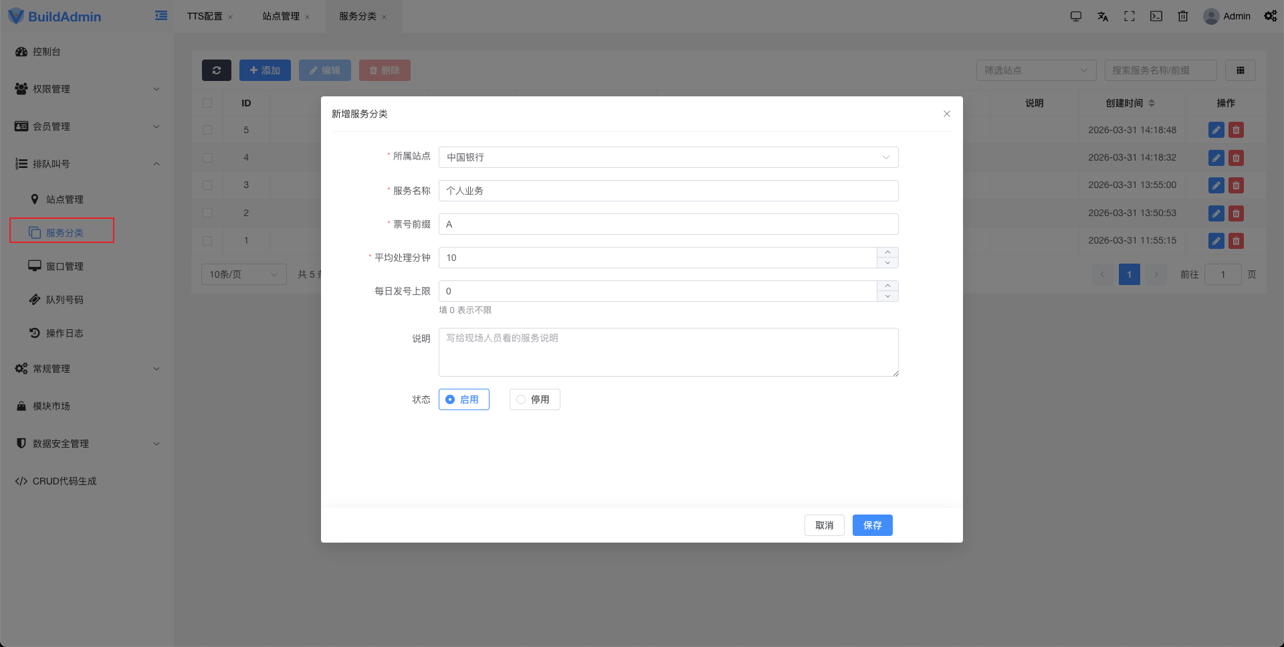The image size is (1284, 647).
Task: Delete the row created 13:50:53
Action: [1237, 213]
